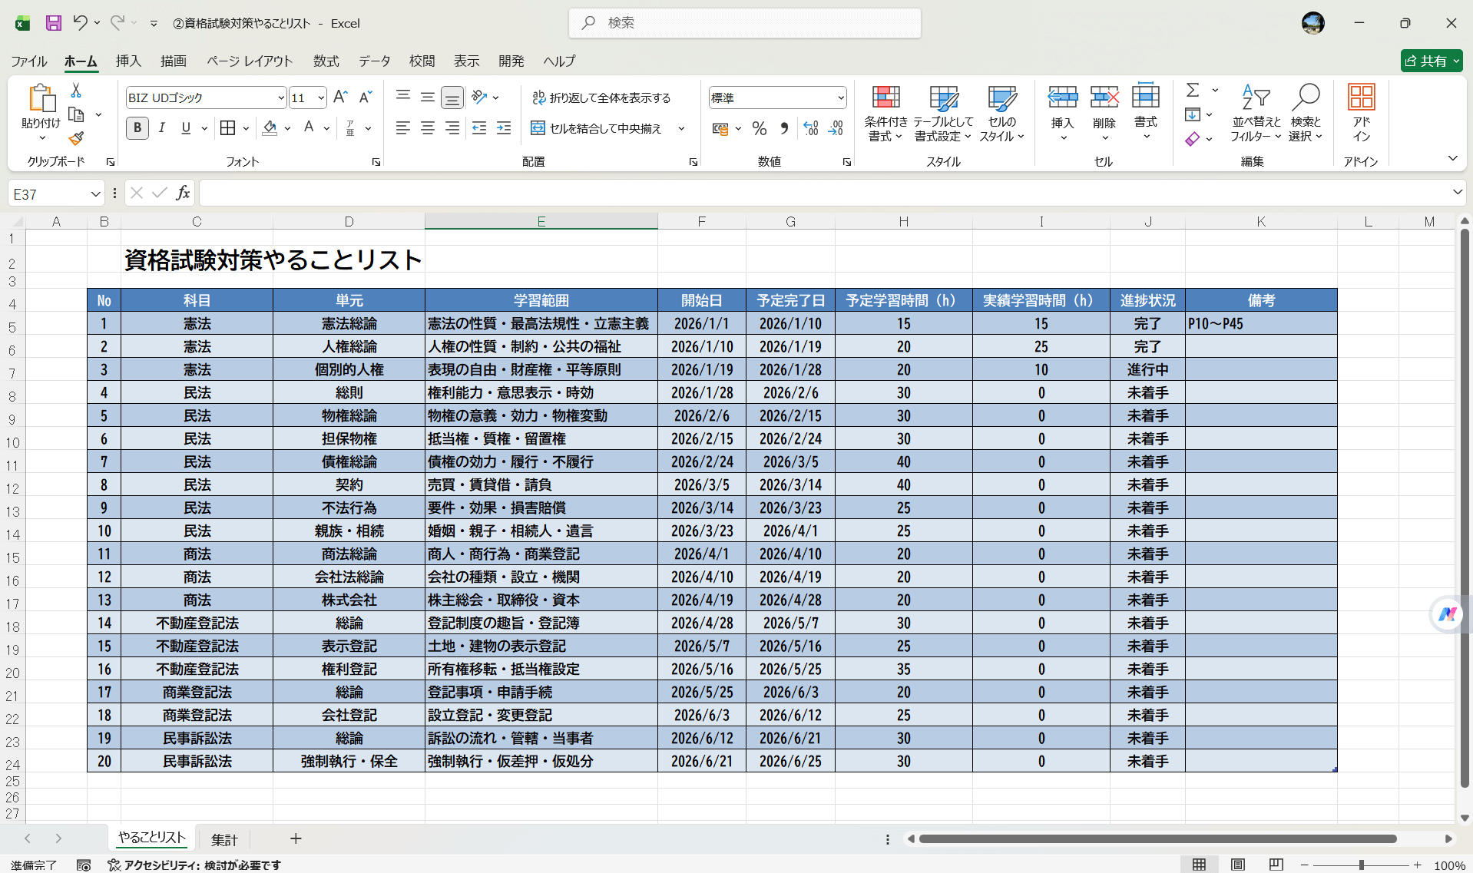1473x873 pixels.
Task: Click the 折り返して全体を表示する toggle
Action: pos(601,98)
